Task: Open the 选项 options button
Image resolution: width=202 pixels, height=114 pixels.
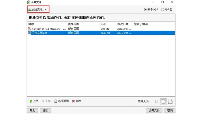Action: (x=45, y=111)
